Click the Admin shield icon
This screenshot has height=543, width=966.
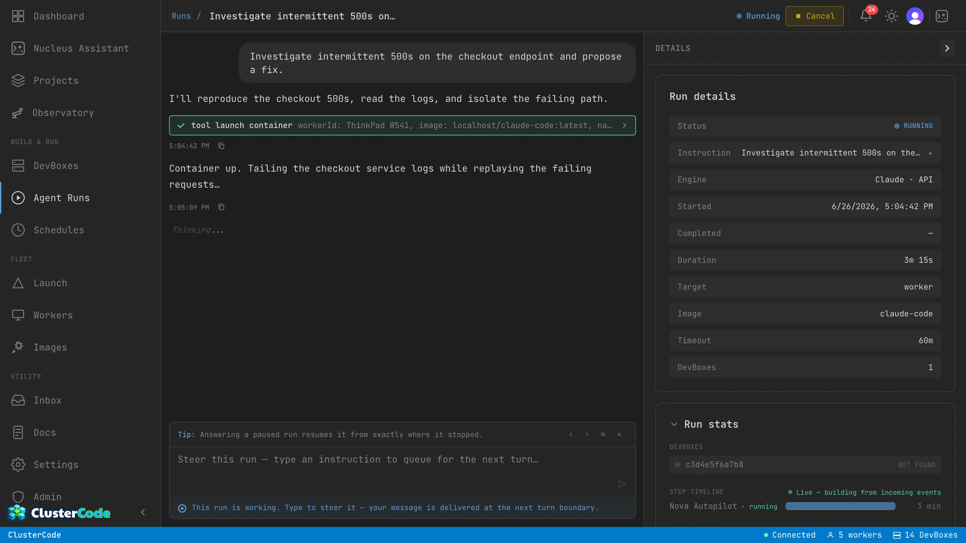[18, 497]
